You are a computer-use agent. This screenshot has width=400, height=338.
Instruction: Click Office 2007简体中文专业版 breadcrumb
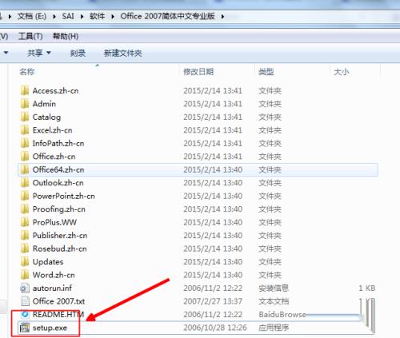167,16
